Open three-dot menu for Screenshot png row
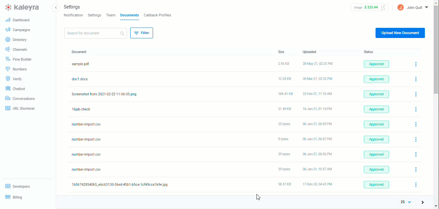Viewport: 439px width, 209px height. pyautogui.click(x=416, y=94)
